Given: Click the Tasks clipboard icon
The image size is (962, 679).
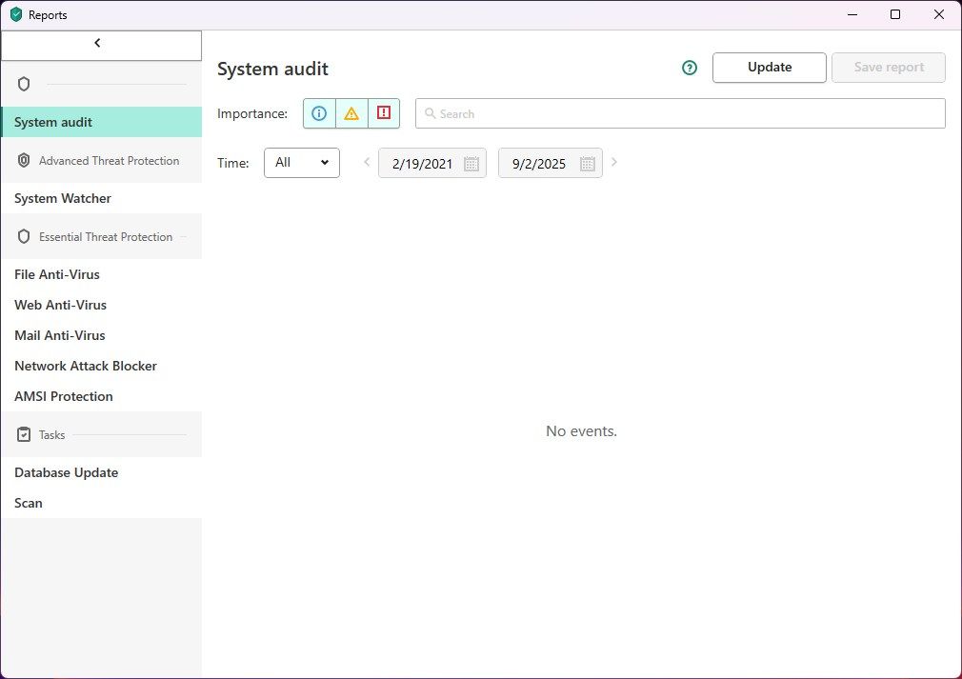Looking at the screenshot, I should [24, 434].
